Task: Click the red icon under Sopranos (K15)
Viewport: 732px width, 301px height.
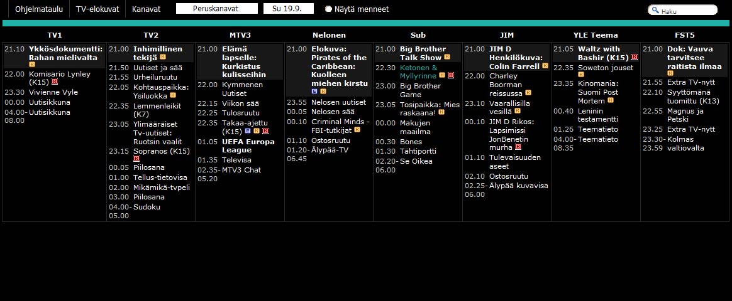Action: click(136, 159)
